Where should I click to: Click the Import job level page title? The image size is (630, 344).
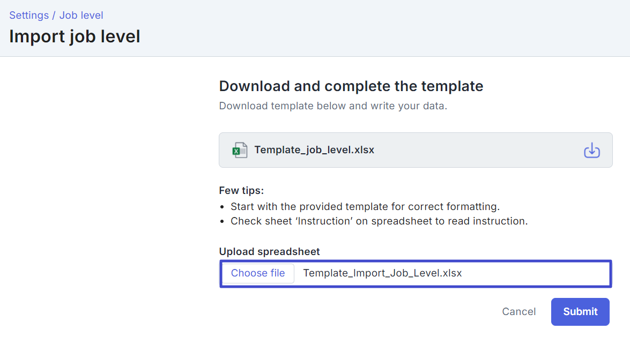(75, 36)
